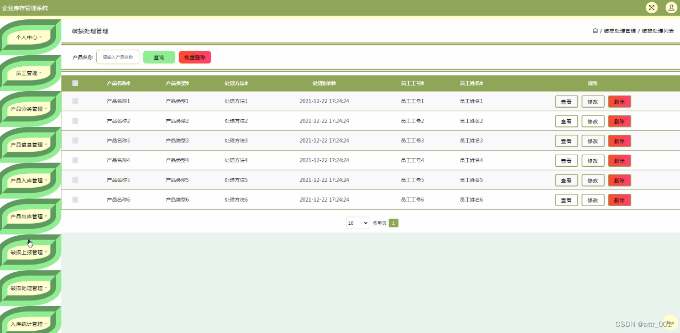Click the 处理方法4 table cell
Image resolution: width=680 pixels, height=333 pixels.
point(236,160)
